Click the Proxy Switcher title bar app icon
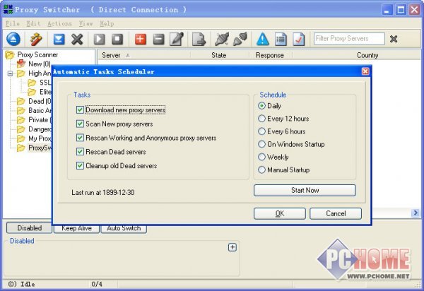This screenshot has width=424, height=291. pyautogui.click(x=8, y=9)
